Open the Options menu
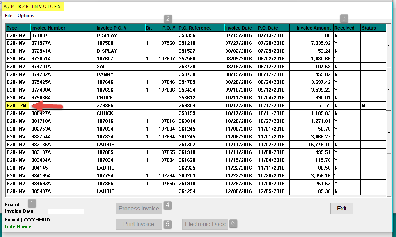This screenshot has height=237, width=396. [25, 16]
